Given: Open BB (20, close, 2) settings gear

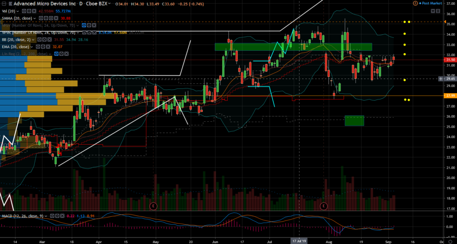Looking at the screenshot, I should (44, 40).
